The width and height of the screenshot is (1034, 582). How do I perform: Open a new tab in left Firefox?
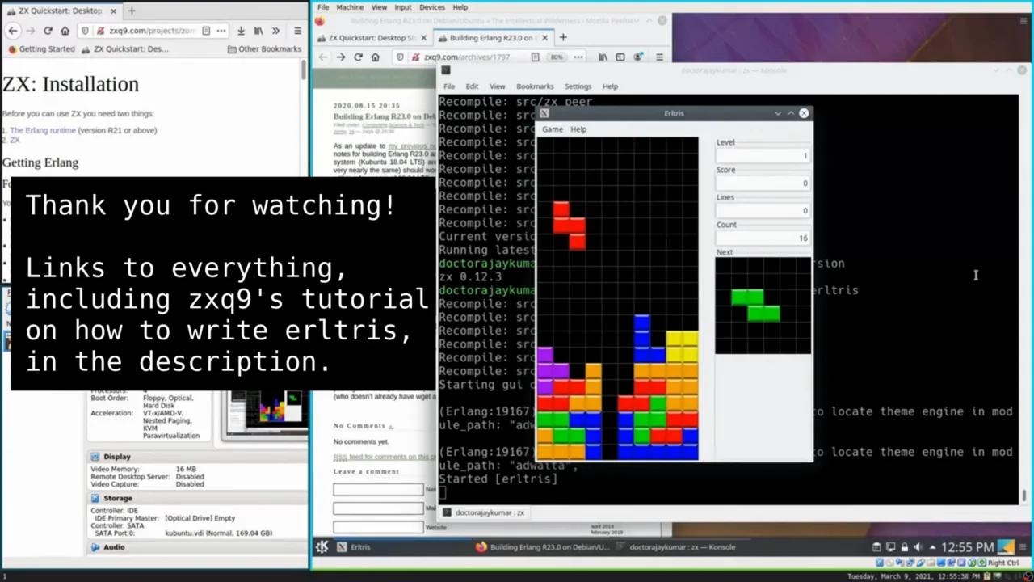point(132,11)
